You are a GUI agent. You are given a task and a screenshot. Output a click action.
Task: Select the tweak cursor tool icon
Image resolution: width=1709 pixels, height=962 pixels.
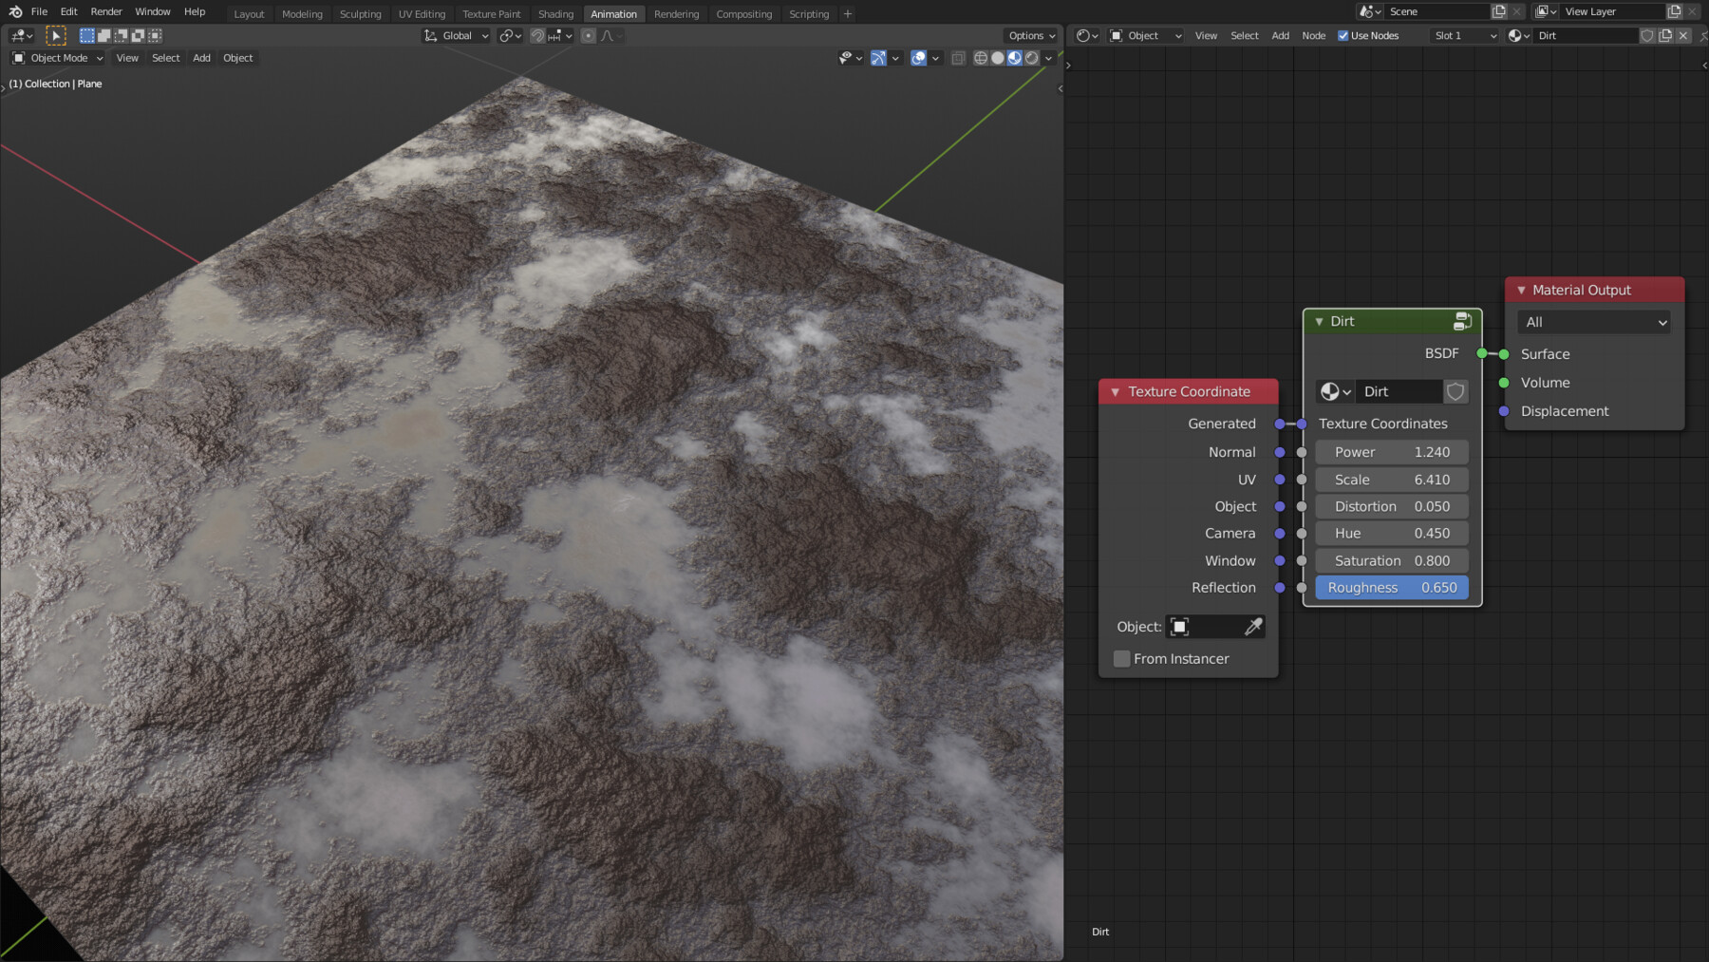56,36
